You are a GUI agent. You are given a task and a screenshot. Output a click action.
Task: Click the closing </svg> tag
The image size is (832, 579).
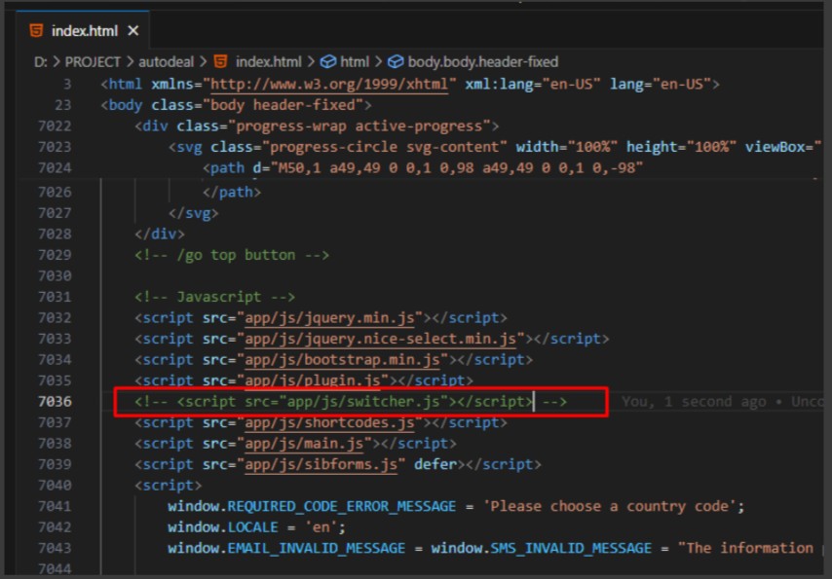coord(193,213)
